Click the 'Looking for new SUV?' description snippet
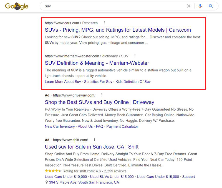This screenshot has height=188, width=222. coord(122,40)
